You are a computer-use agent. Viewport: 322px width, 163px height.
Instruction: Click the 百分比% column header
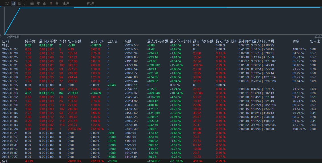[97, 41]
